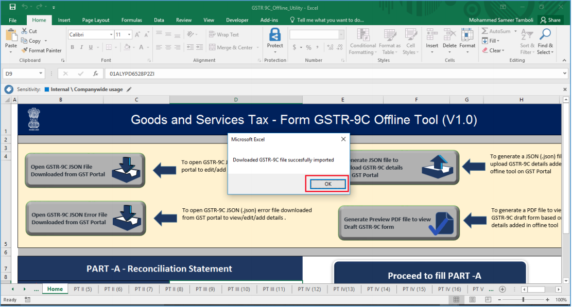This screenshot has width=572, height=307.
Task: Click the Fill Color bucket icon
Action: click(127, 47)
